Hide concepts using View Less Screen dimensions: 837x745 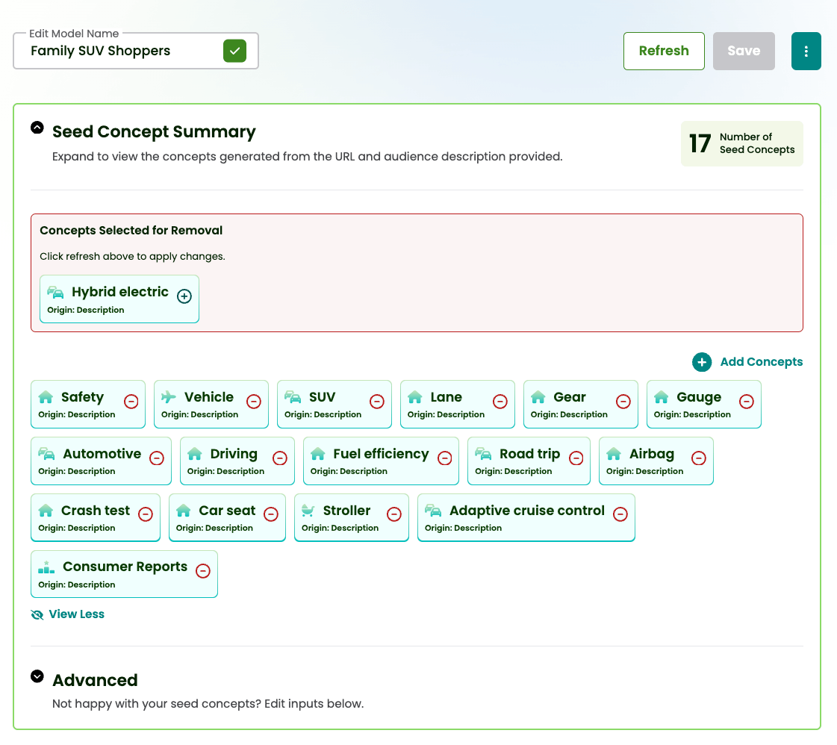[x=76, y=614]
